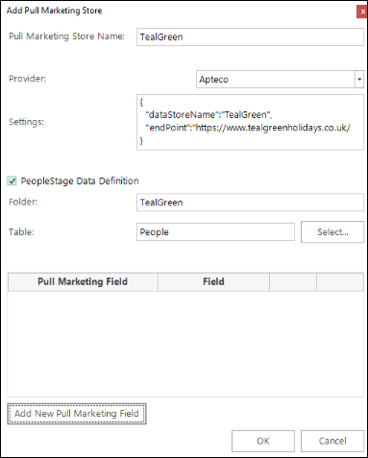Click the Pull Marketing Field column header
The width and height of the screenshot is (368, 458).
[x=83, y=281]
